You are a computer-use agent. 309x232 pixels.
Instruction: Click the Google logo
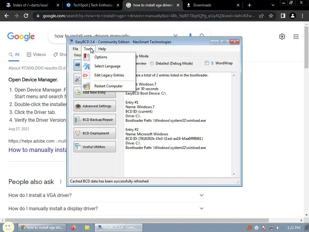click(21, 37)
